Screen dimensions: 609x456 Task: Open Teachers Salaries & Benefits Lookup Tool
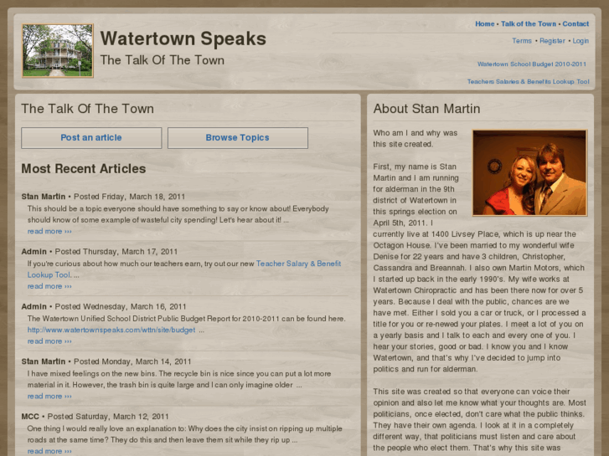click(529, 81)
